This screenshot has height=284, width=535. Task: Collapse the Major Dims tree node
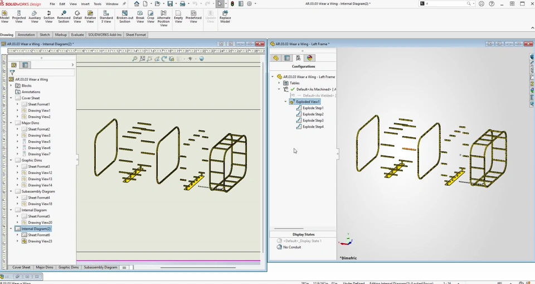coord(11,123)
